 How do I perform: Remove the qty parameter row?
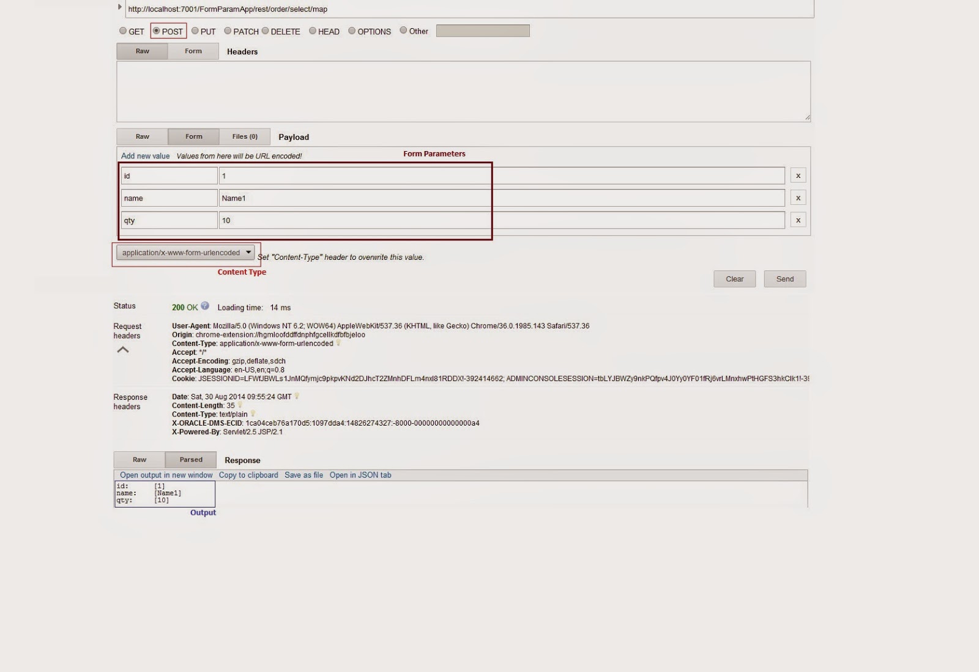point(798,220)
